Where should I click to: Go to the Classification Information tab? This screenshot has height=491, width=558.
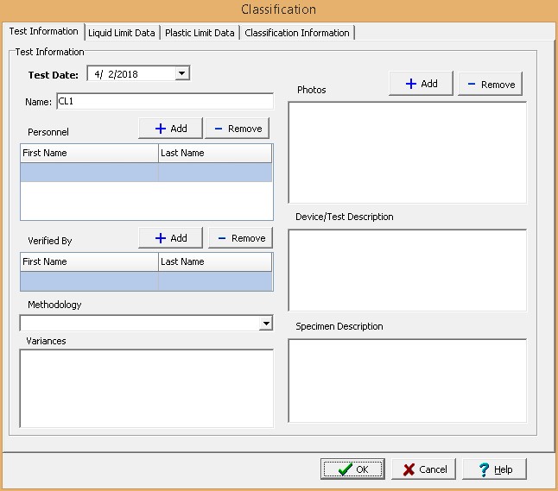297,33
